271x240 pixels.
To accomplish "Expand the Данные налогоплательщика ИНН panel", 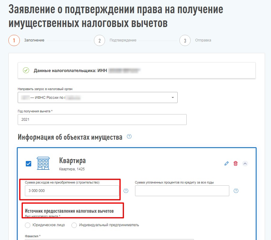I will click(137, 70).
